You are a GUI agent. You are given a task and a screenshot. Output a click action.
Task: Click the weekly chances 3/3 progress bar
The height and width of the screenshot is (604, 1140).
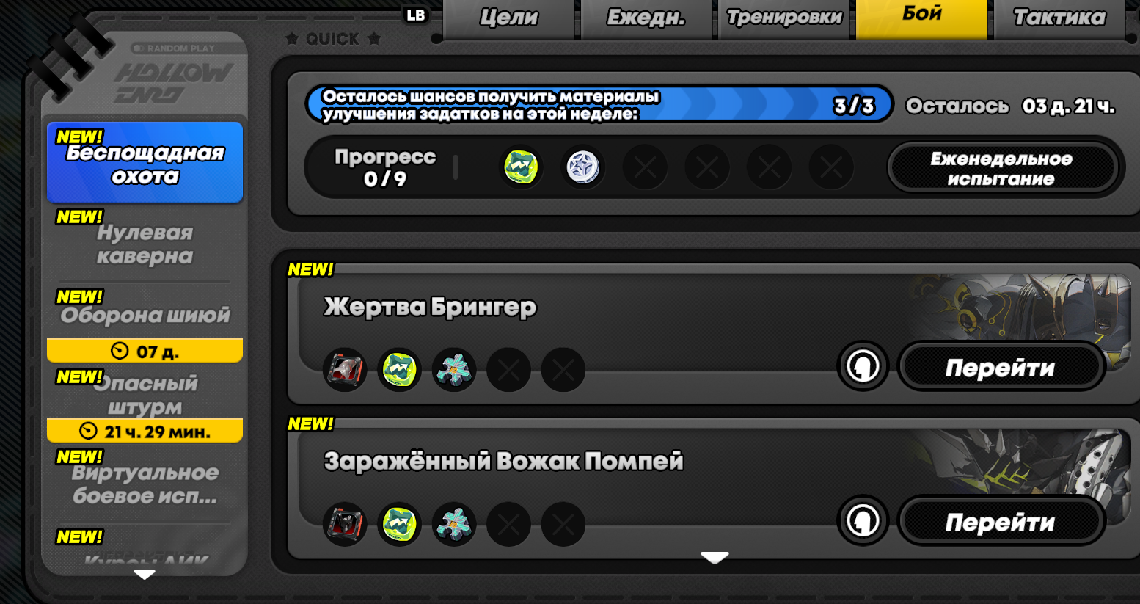click(599, 105)
